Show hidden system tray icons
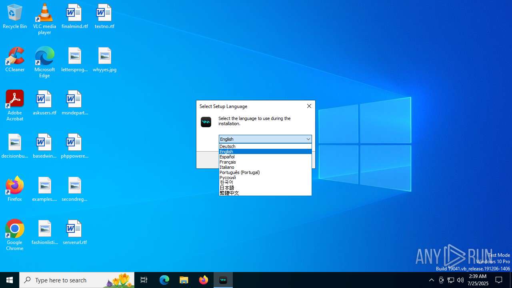 click(431, 280)
